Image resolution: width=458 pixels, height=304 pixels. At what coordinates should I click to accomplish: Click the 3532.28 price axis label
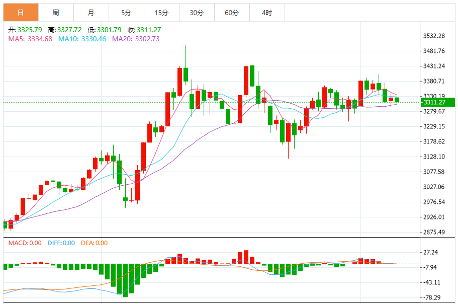[434, 36]
